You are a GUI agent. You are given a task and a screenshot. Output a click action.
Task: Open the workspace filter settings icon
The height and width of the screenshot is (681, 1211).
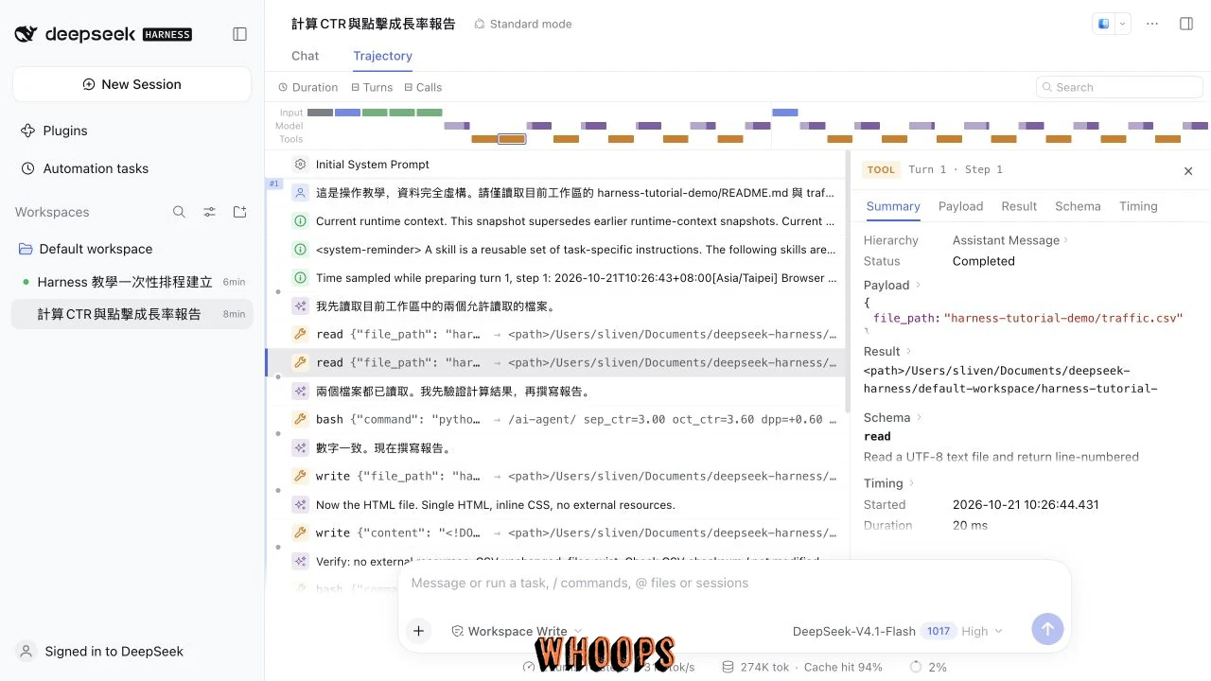(210, 212)
